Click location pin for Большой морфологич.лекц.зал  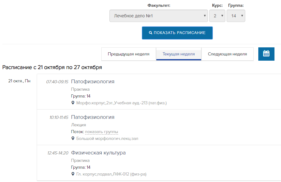(x=73, y=138)
